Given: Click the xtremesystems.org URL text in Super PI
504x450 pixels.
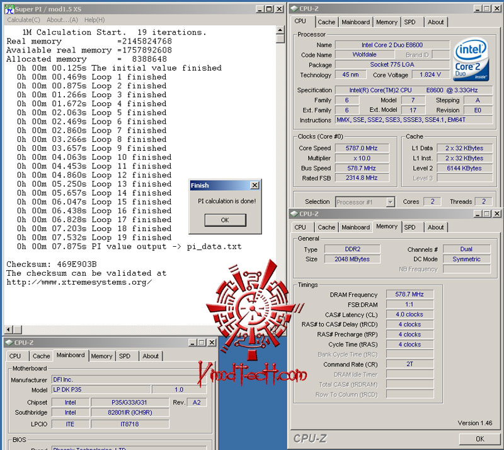Looking at the screenshot, I should (79, 283).
